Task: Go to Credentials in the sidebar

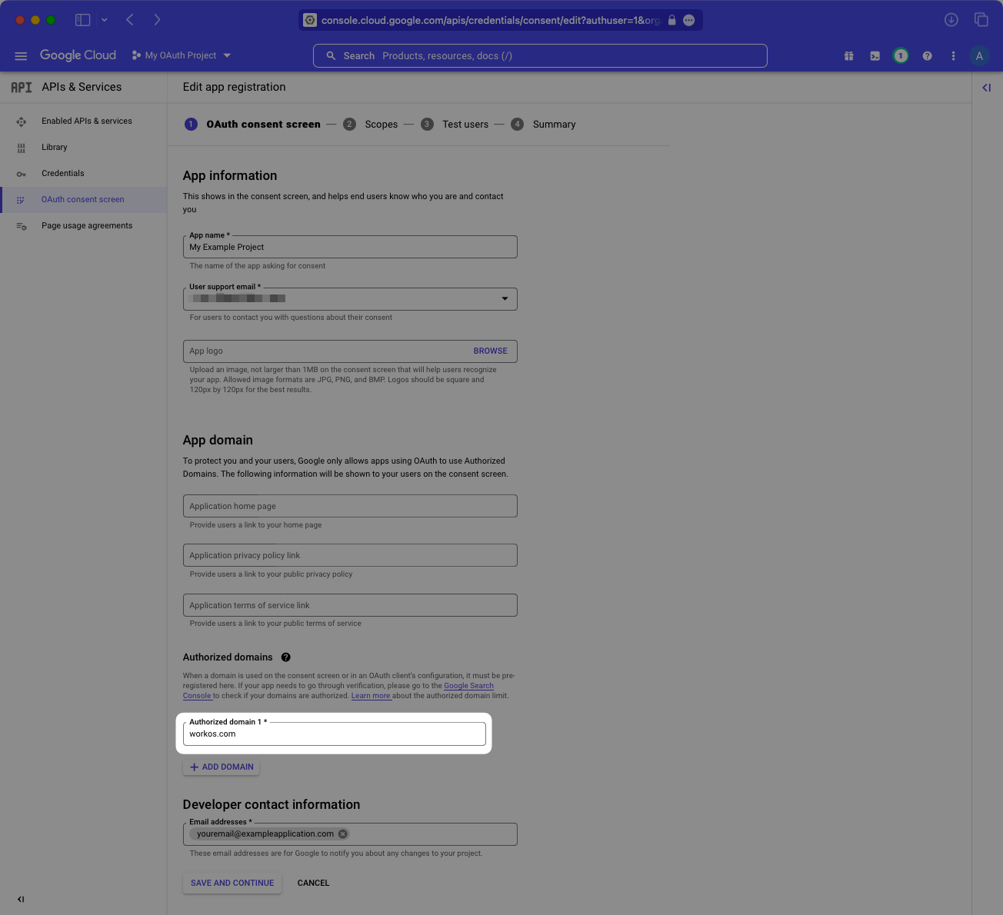Action: coord(62,173)
